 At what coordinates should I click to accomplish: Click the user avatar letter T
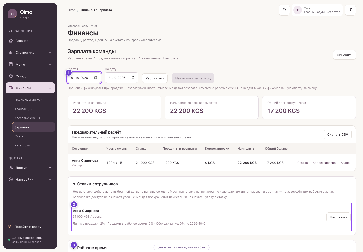[298, 10]
